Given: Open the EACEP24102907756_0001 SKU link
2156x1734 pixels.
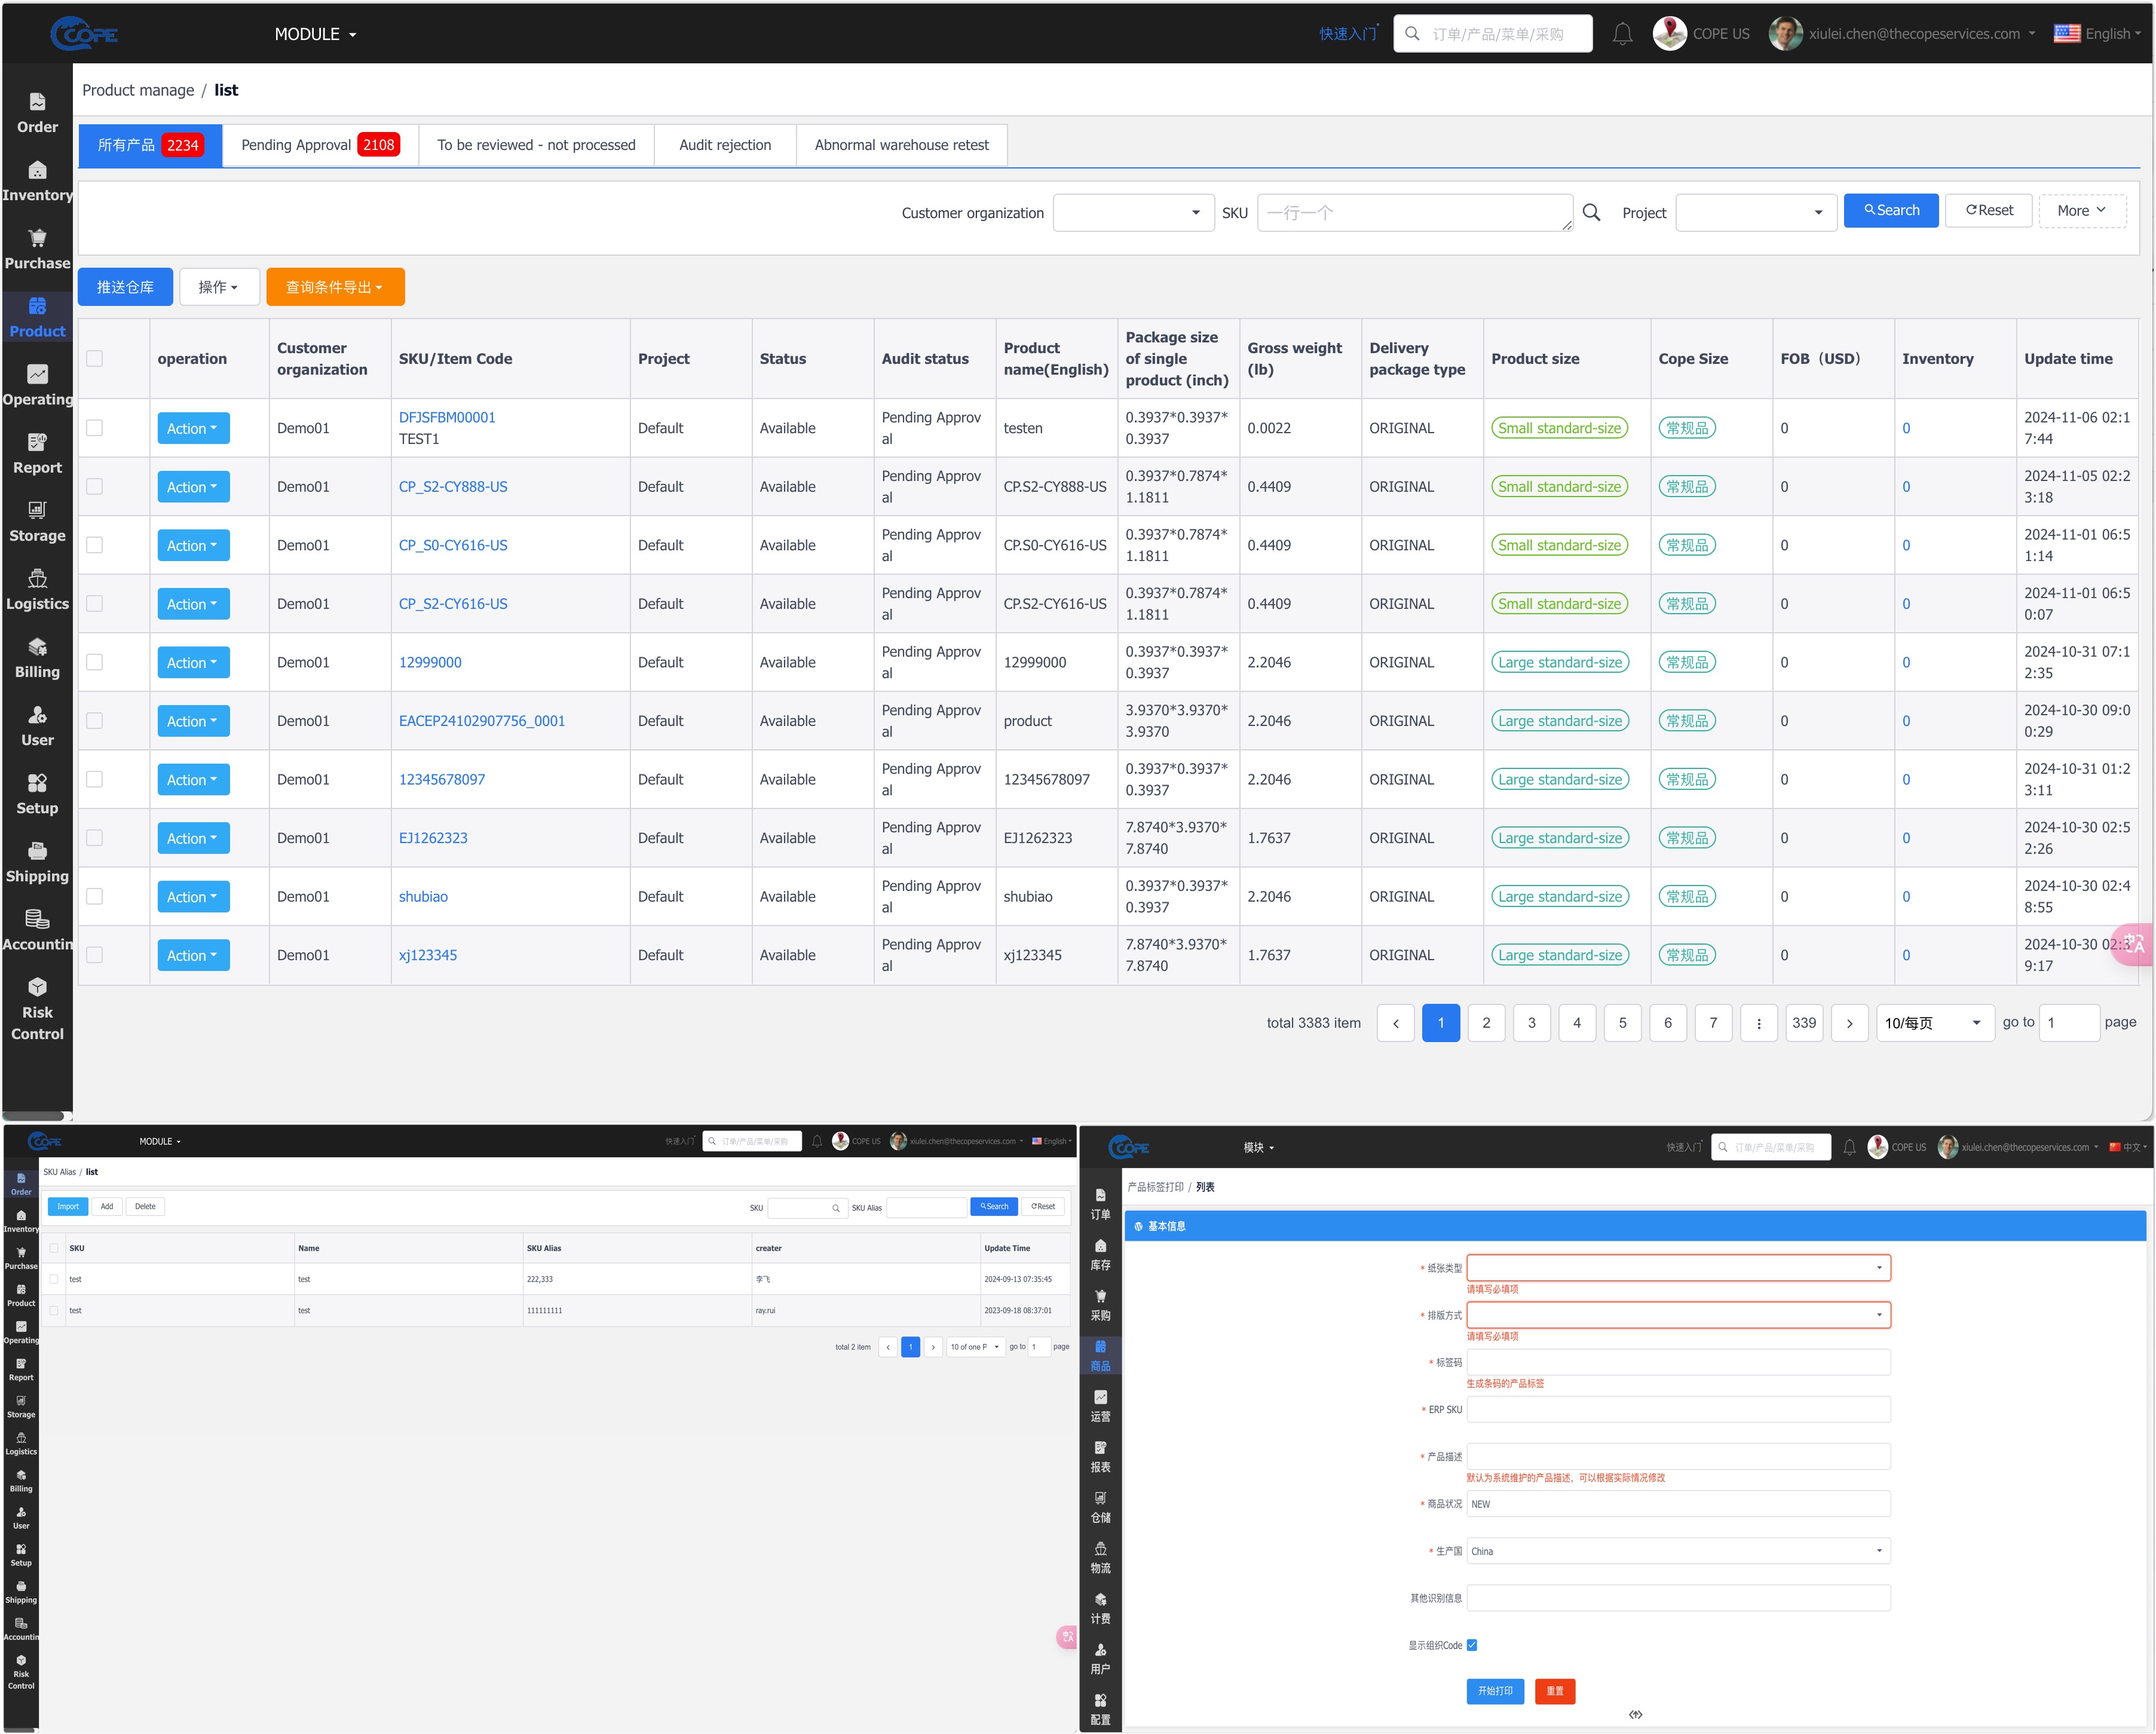Looking at the screenshot, I should point(481,721).
